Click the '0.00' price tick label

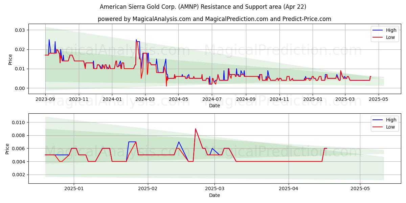tap(20, 88)
